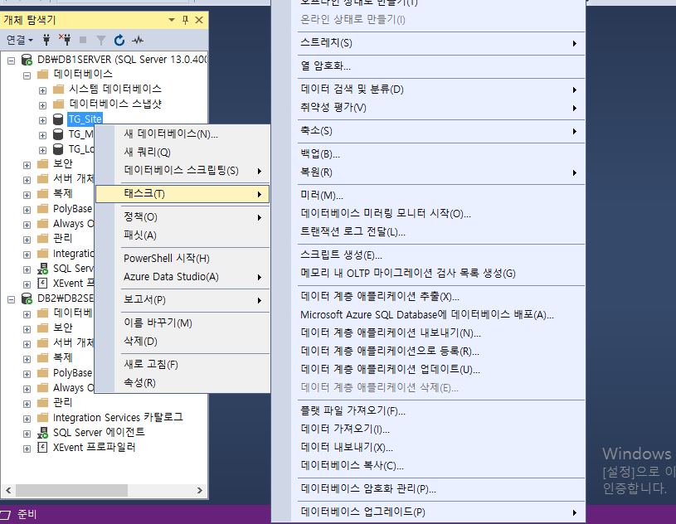Click the XEvent icon under DB1SERVER
This screenshot has height=524, width=676.
(42, 283)
